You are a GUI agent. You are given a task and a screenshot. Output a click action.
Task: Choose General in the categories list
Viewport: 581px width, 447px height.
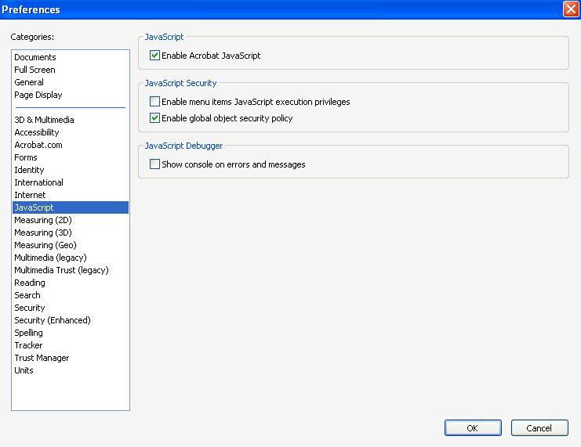[x=29, y=82]
